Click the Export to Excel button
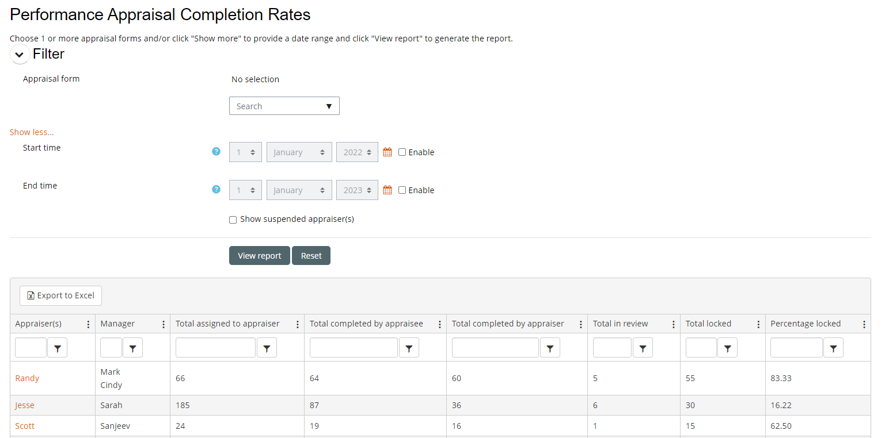This screenshot has width=889, height=438. (61, 295)
